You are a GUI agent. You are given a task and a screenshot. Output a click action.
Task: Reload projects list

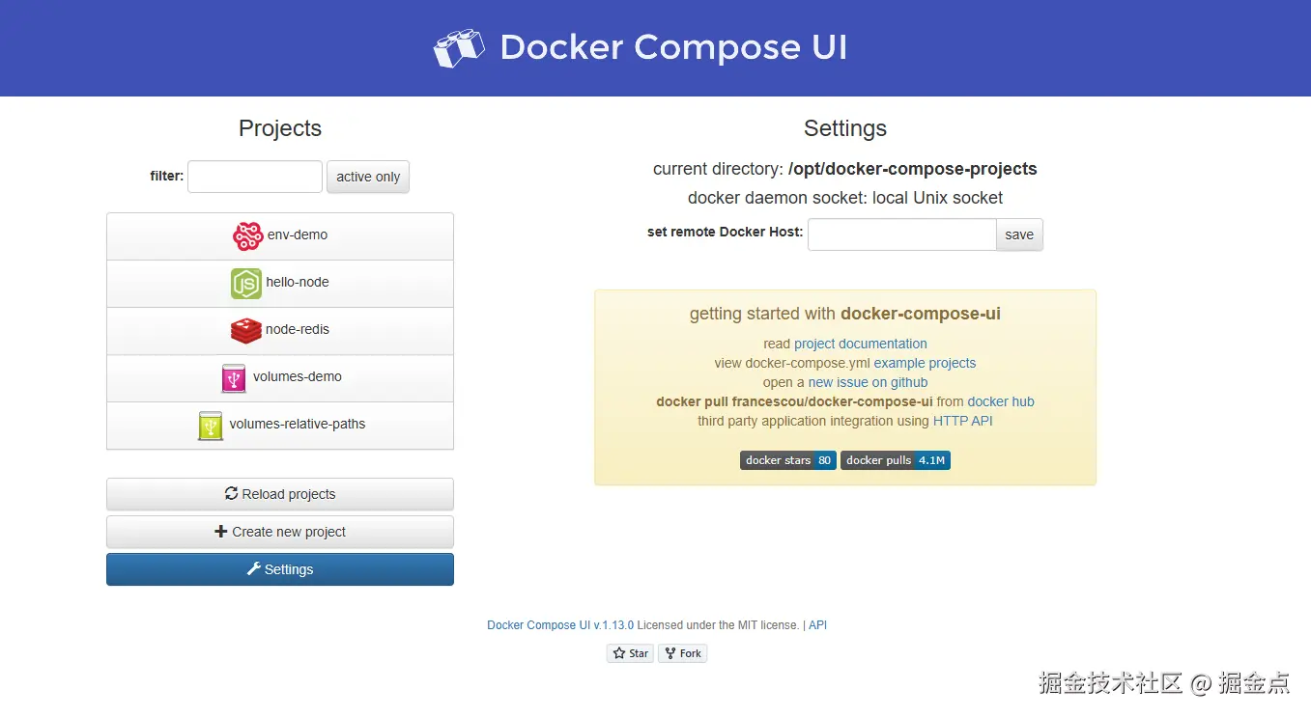point(280,494)
